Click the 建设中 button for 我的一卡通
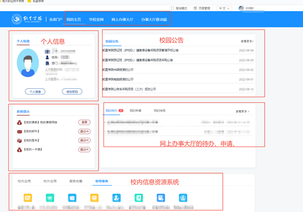Viewport: 303px width, 212px height. click(84, 150)
